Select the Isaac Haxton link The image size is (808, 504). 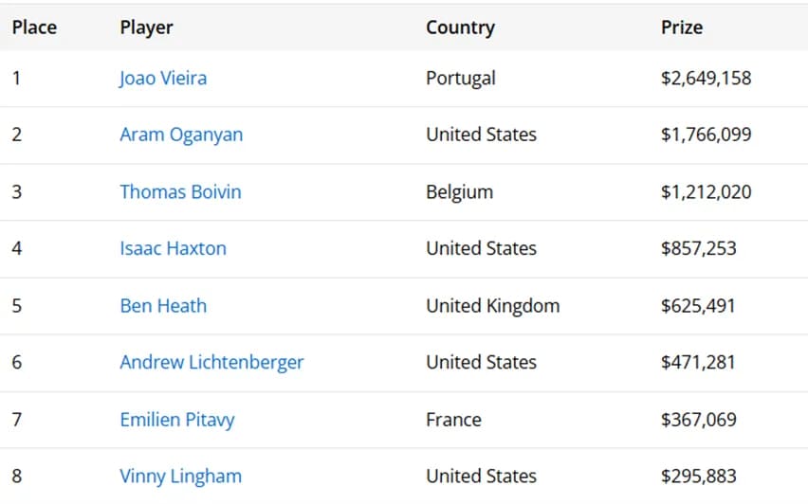click(174, 248)
